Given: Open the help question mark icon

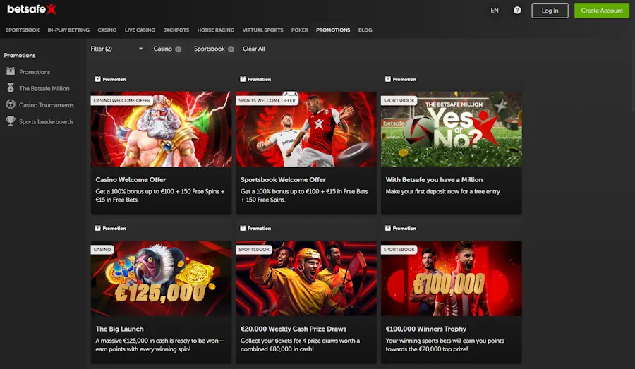Looking at the screenshot, I should pyautogui.click(x=517, y=11).
